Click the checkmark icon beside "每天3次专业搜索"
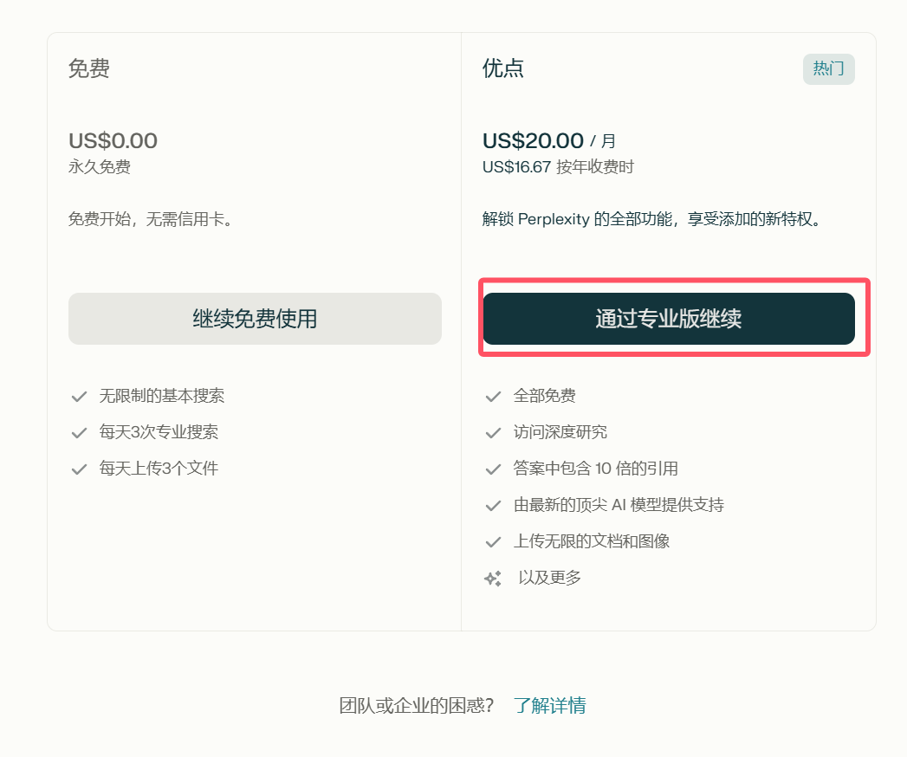This screenshot has height=757, width=907. click(x=79, y=433)
